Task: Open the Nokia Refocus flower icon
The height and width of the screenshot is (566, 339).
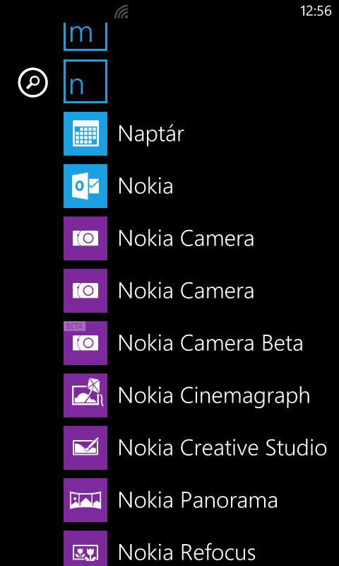Action: [x=85, y=548]
